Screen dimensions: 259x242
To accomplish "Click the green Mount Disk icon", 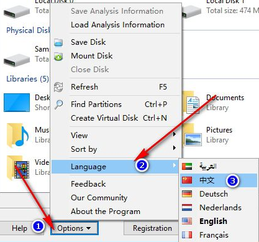I will point(58,57).
